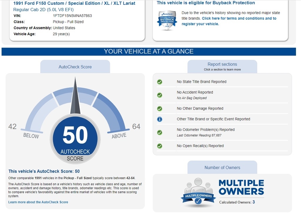This screenshot has height=221, width=301.
Task: Select the Number of Owners tab header
Action: [x=222, y=168]
